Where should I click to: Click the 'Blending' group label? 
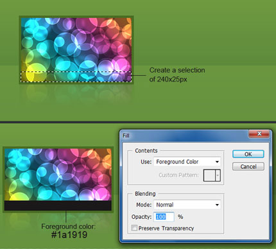(x=145, y=194)
